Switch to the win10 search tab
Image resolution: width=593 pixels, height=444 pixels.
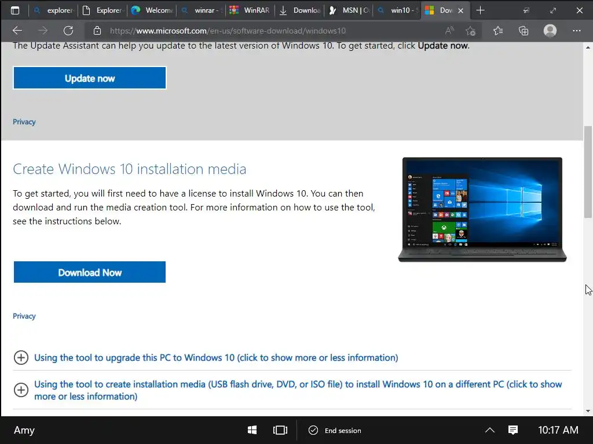(x=397, y=10)
